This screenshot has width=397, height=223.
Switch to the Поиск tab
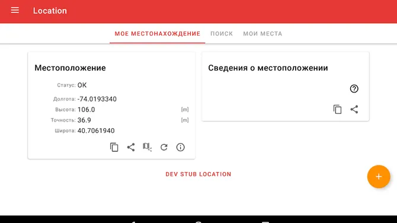pos(222,34)
